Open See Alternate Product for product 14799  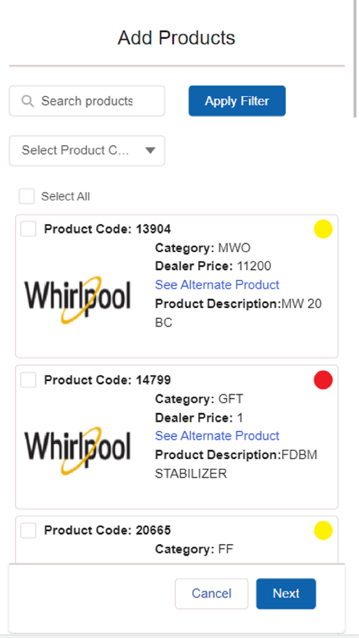click(217, 435)
